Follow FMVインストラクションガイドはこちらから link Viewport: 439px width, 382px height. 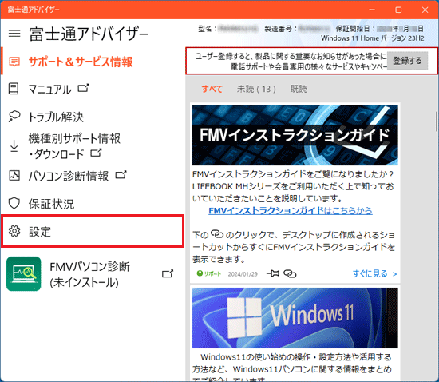(x=291, y=210)
